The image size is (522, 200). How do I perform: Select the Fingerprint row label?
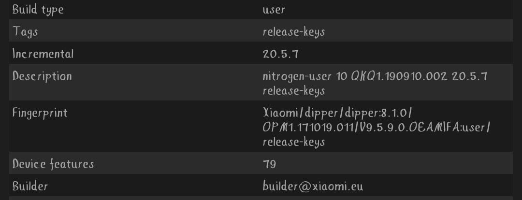pyautogui.click(x=40, y=113)
